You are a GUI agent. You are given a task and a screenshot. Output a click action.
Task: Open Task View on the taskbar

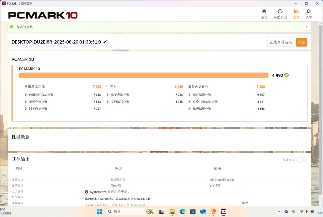[162, 211]
